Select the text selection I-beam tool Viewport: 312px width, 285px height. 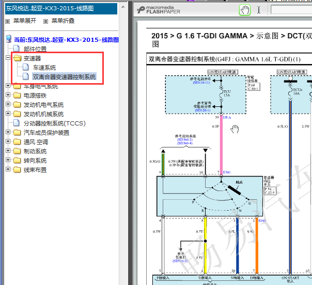coord(259,10)
